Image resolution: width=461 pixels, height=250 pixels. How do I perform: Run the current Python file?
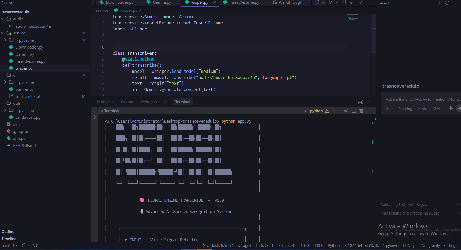[x=331, y=2]
